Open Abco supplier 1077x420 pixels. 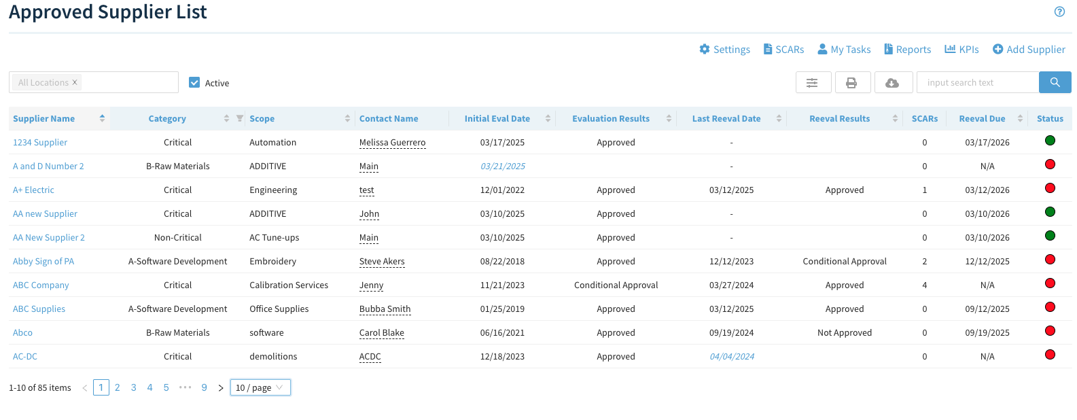[22, 332]
